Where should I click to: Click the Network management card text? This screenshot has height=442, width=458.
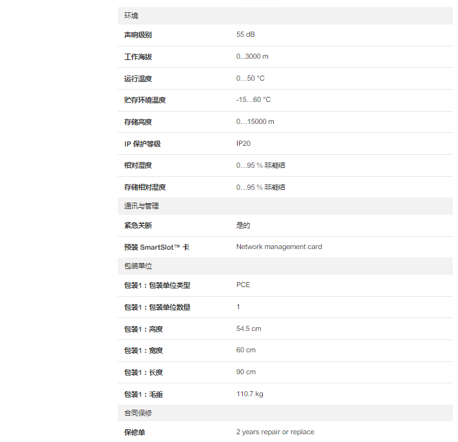coord(279,246)
